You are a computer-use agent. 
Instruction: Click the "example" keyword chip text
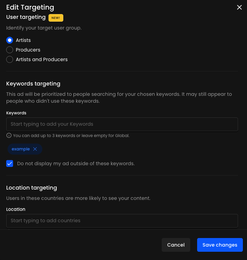click(x=21, y=149)
